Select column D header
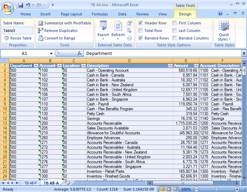This screenshot has height=192, width=247. (129, 61)
